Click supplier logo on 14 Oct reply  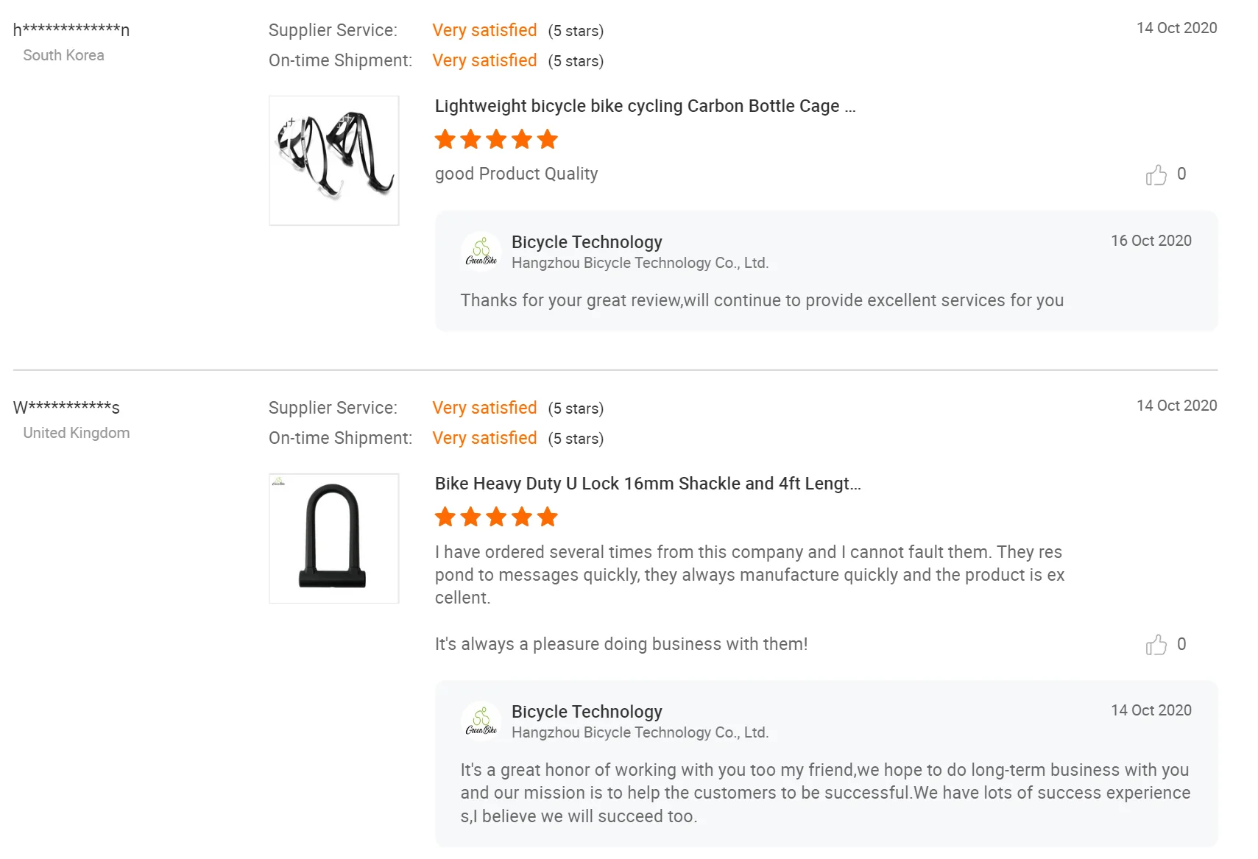(481, 722)
